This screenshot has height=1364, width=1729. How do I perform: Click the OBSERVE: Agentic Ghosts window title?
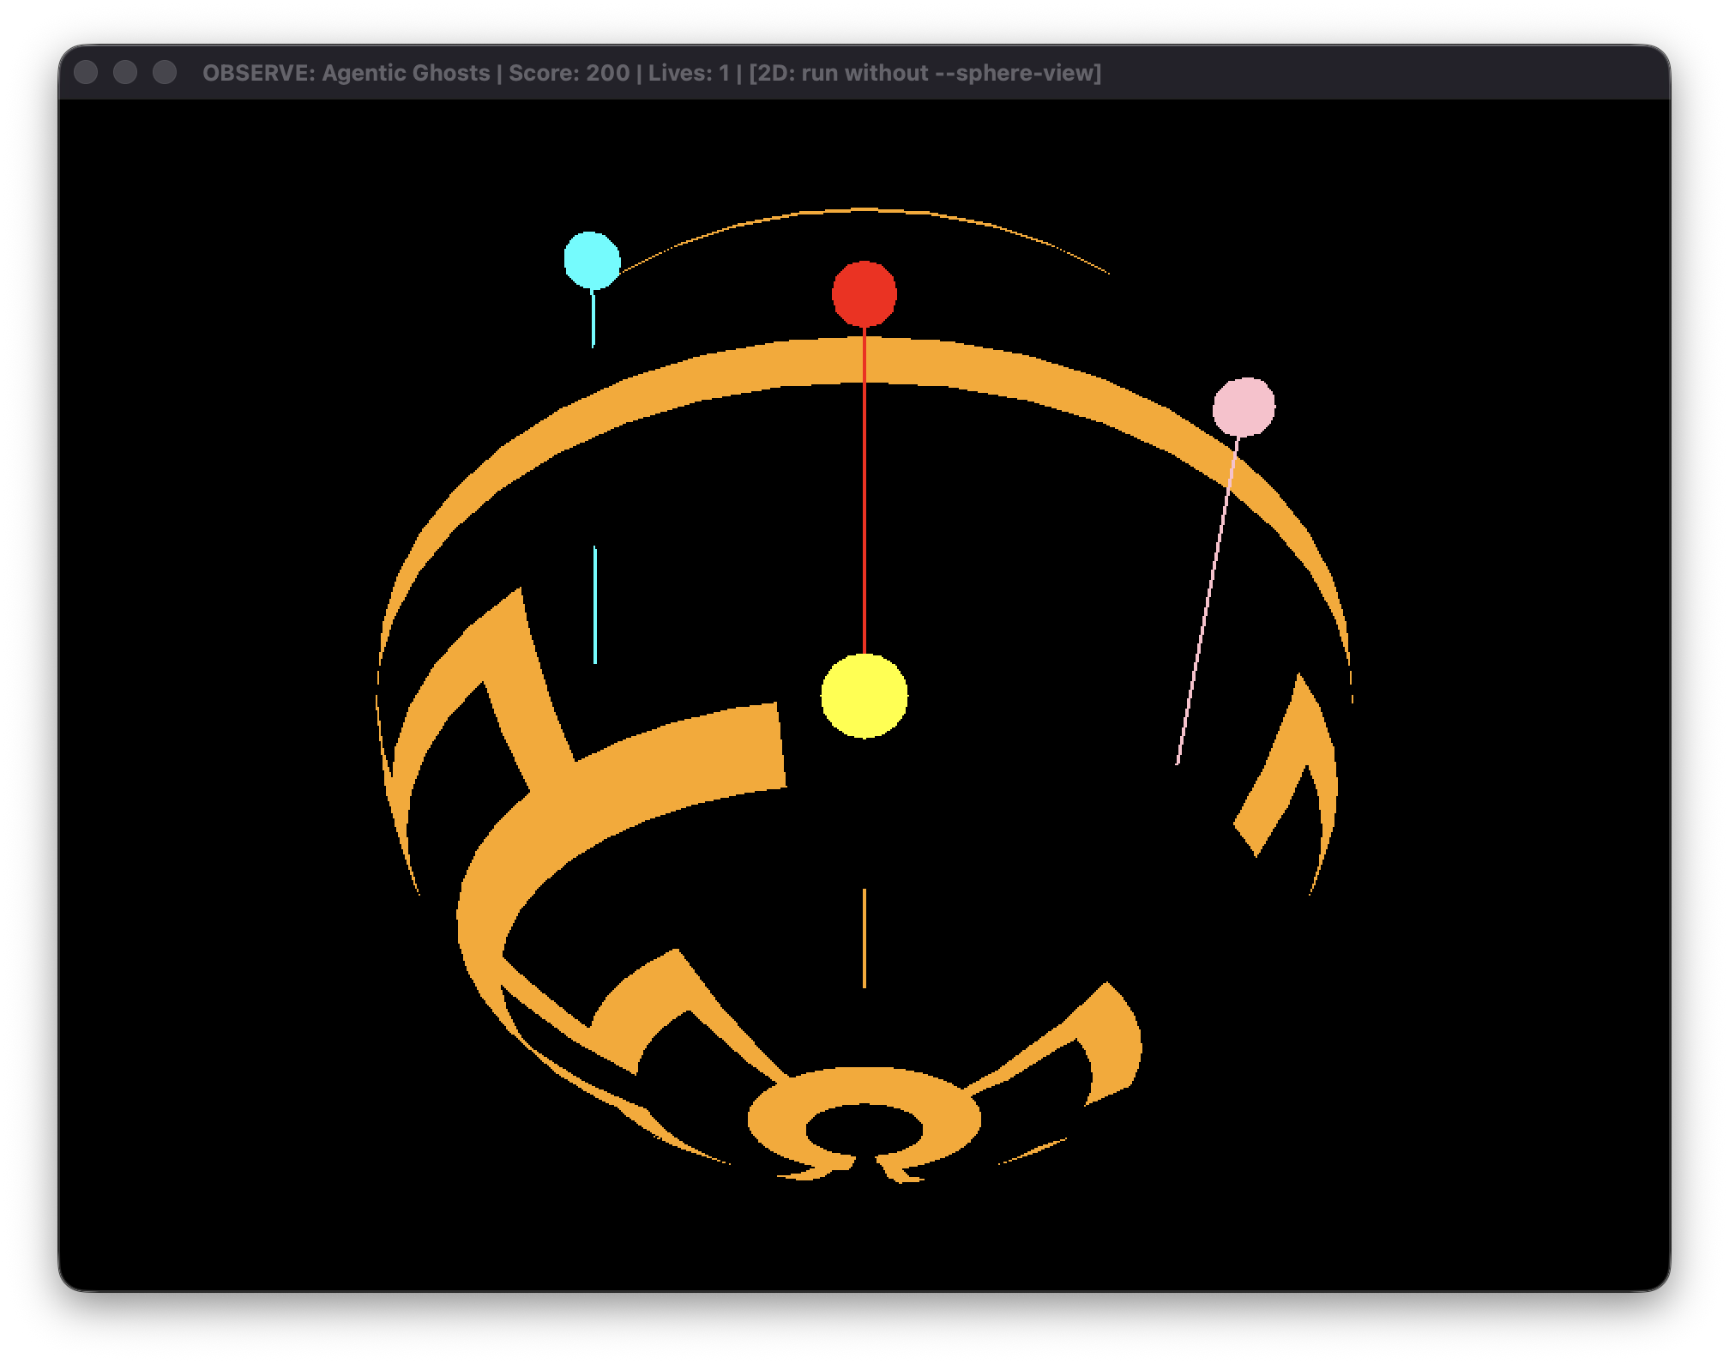coord(352,74)
